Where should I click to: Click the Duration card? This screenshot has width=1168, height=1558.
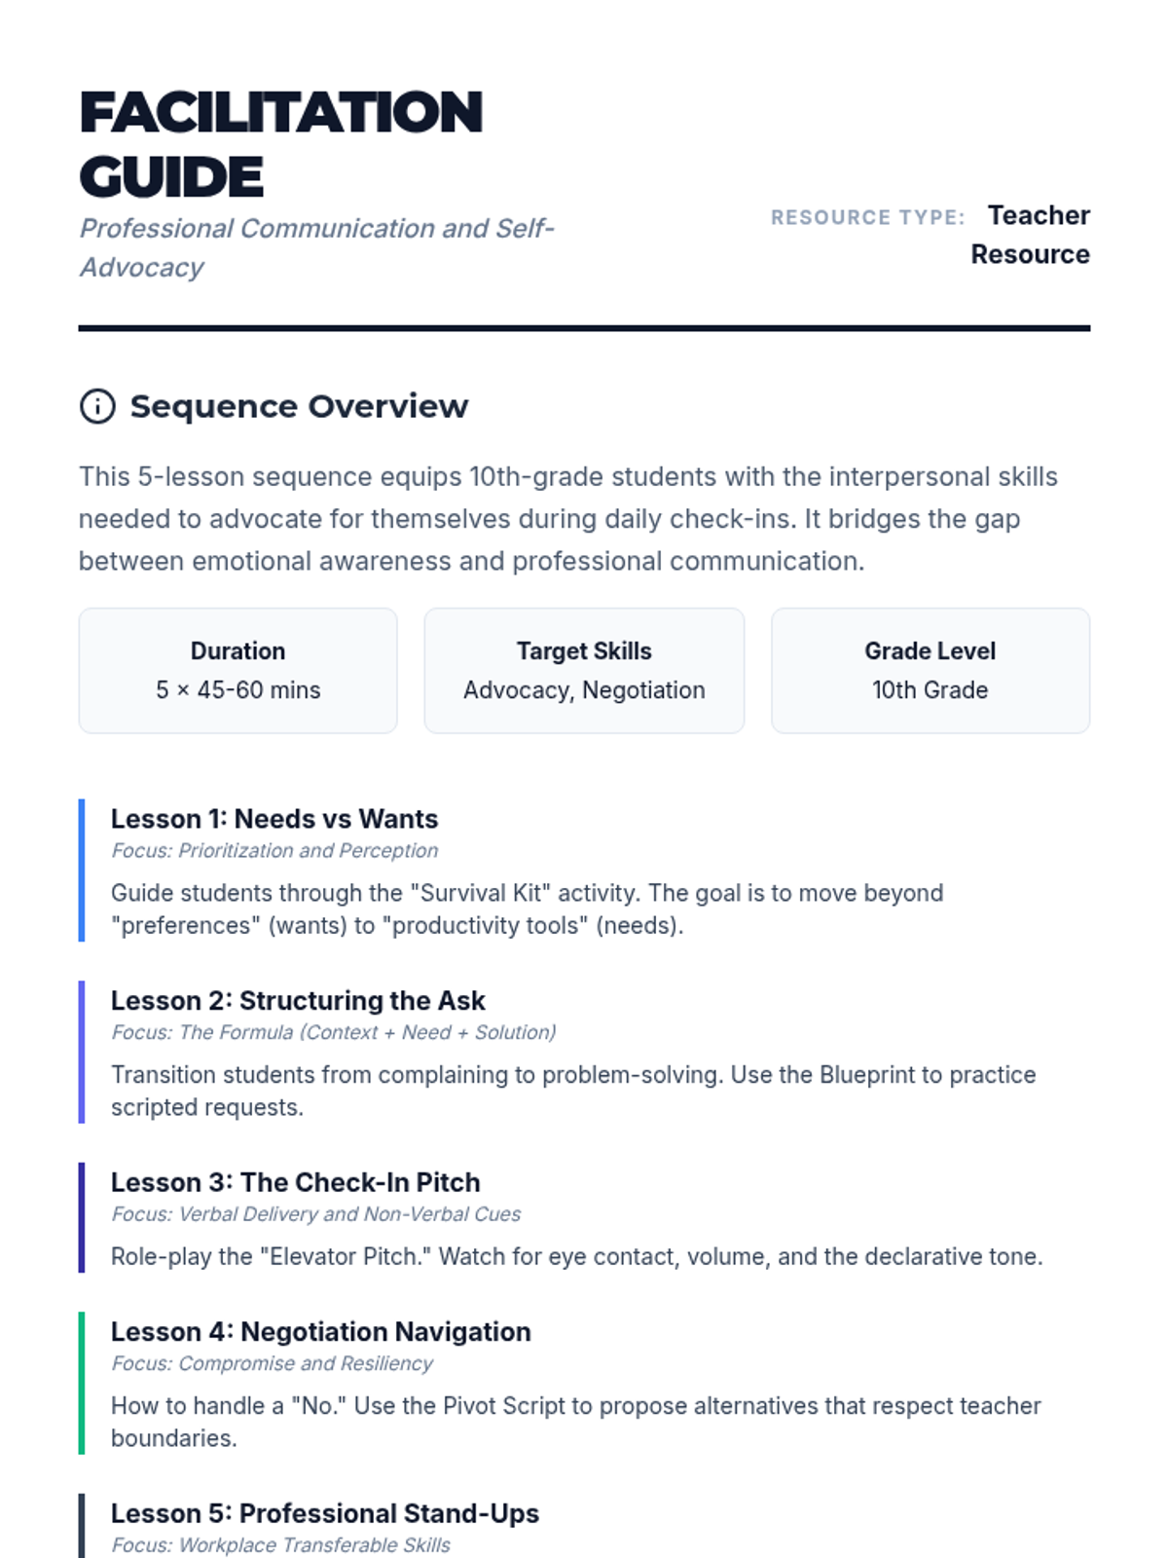(238, 671)
